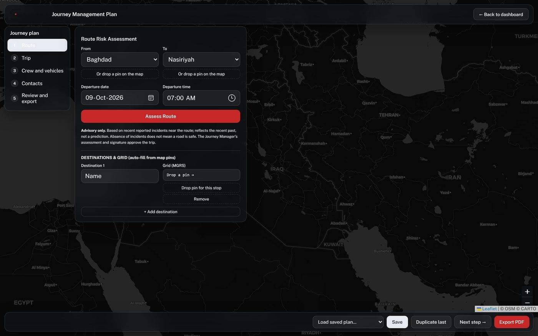The height and width of the screenshot is (336, 538).
Task: Go to the Trip step
Action: point(37,58)
